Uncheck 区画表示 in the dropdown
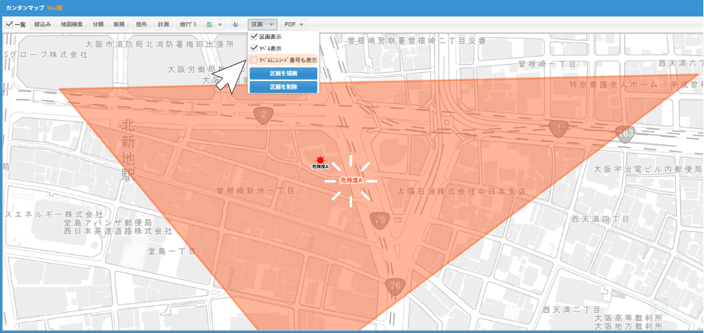Image resolution: width=704 pixels, height=333 pixels. [x=253, y=37]
